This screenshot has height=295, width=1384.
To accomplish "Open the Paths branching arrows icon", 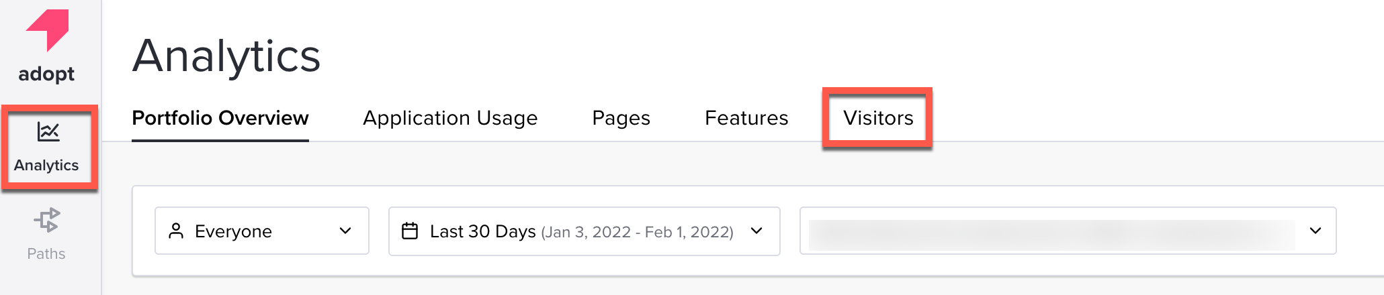I will coord(47,220).
